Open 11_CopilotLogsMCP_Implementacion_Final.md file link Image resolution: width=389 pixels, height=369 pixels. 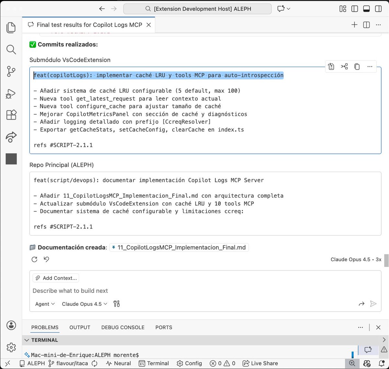pos(179,248)
